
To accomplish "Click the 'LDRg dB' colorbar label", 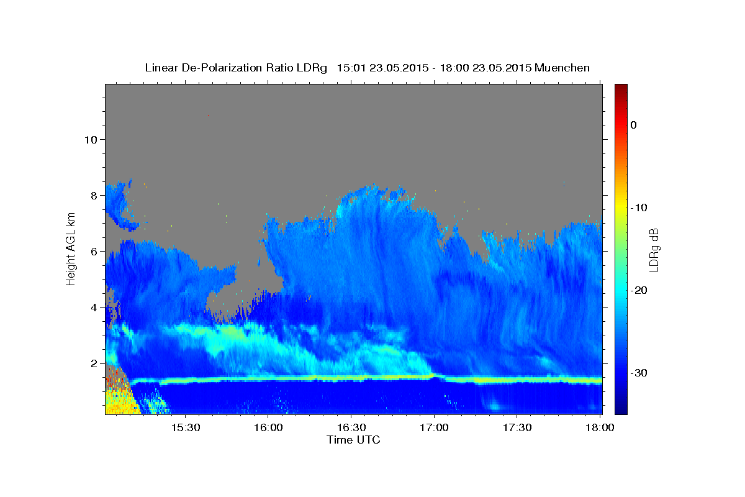I will [x=654, y=250].
